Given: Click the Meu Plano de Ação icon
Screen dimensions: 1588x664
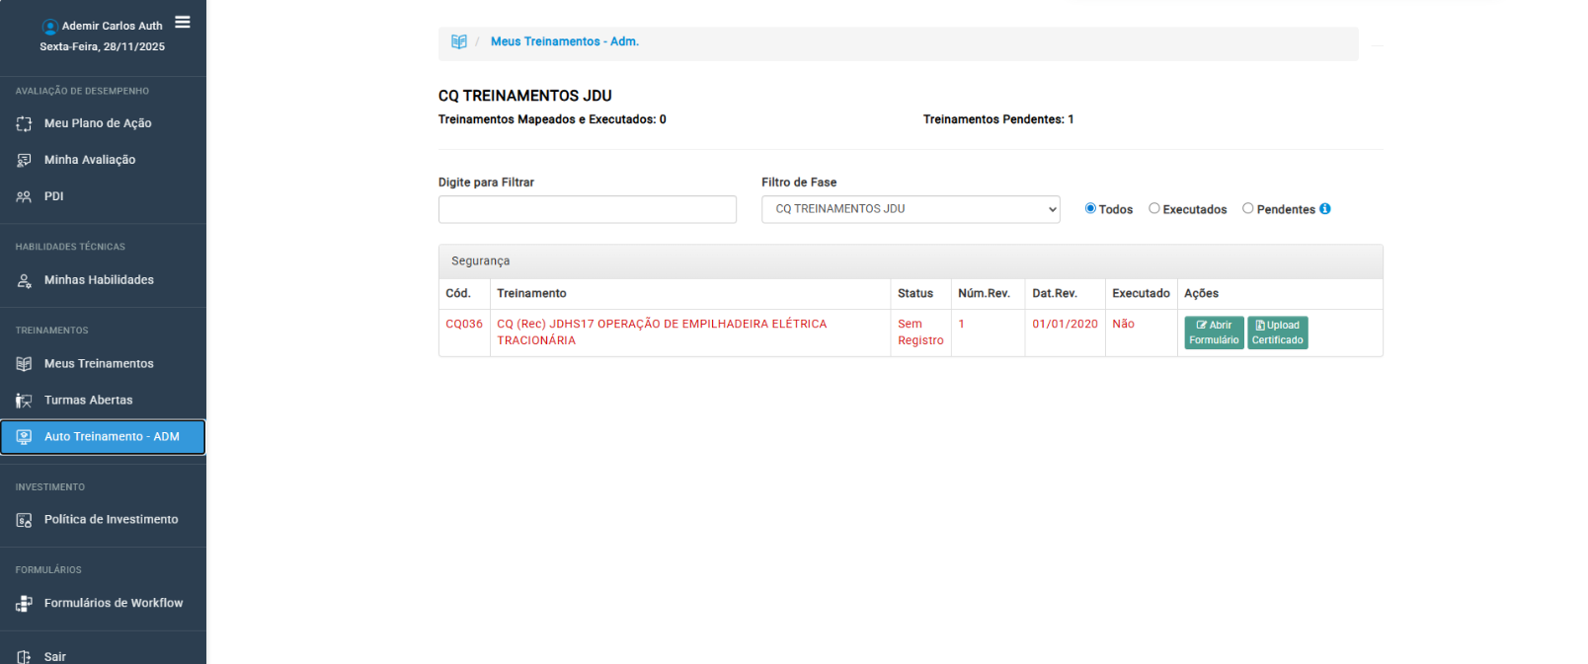Looking at the screenshot, I should coord(24,124).
